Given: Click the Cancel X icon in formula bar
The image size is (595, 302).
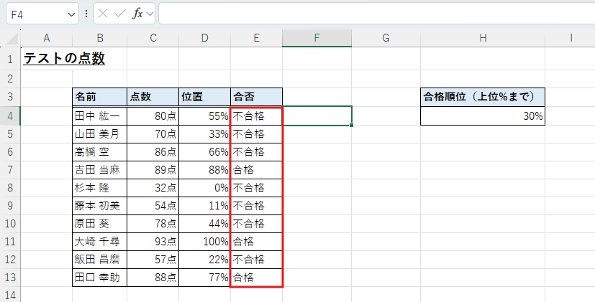Looking at the screenshot, I should click(104, 14).
